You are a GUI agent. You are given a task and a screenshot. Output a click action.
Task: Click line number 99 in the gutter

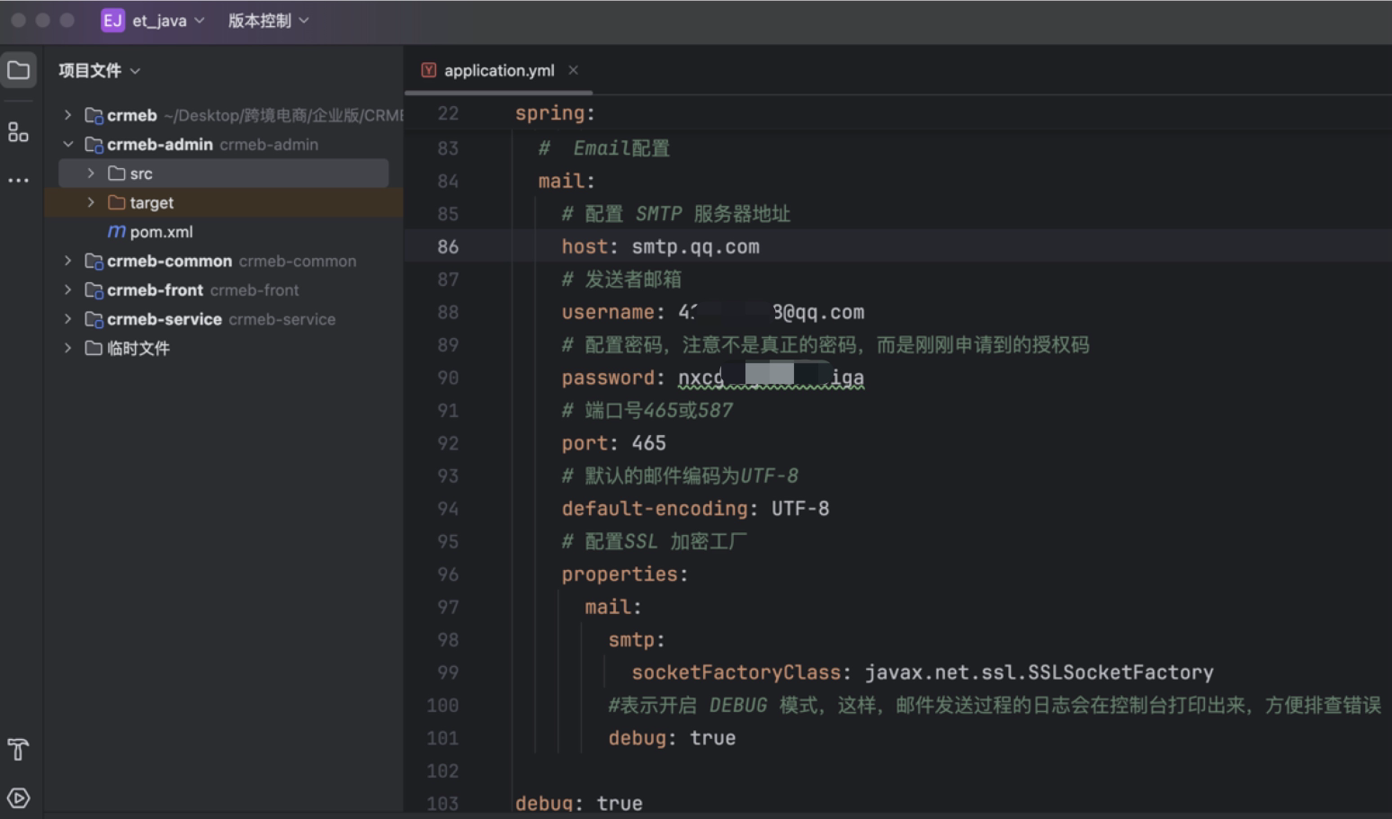point(448,672)
